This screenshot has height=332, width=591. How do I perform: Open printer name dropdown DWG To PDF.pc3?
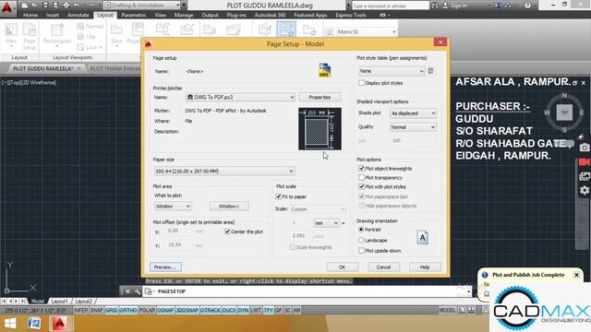point(240,97)
